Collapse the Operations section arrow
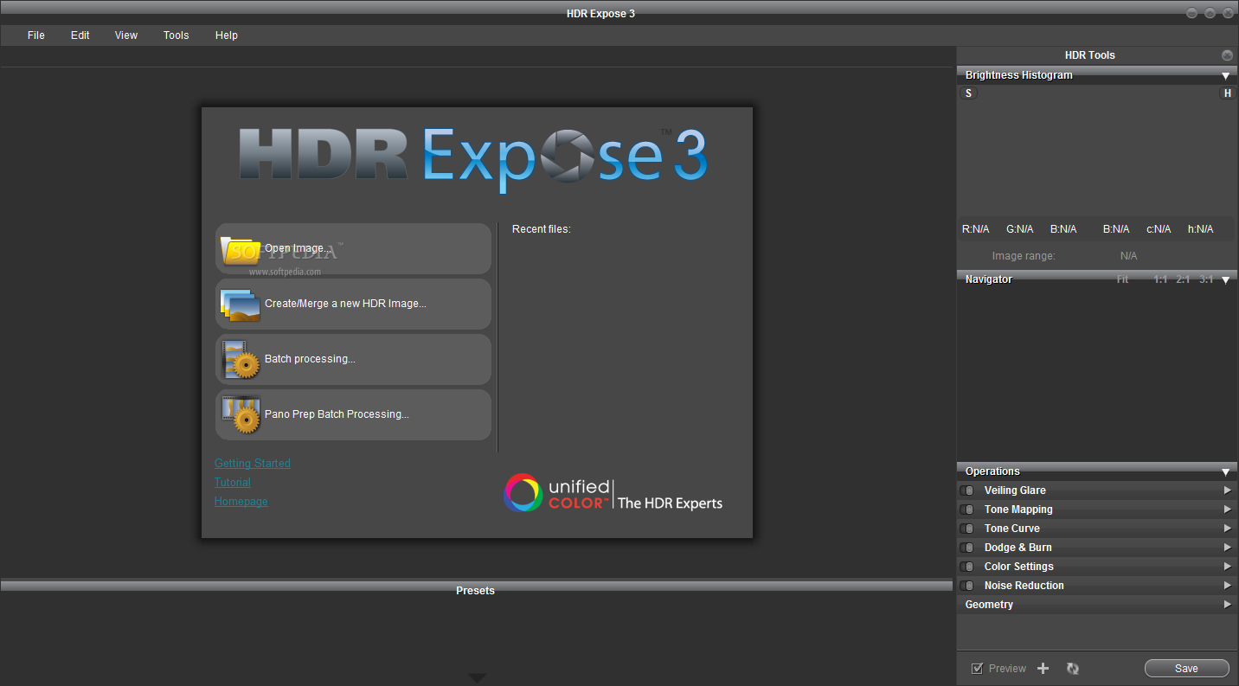The width and height of the screenshot is (1239, 686). pyautogui.click(x=1225, y=472)
